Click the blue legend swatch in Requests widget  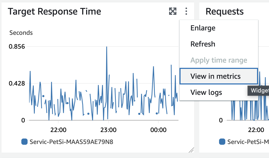coord(222,142)
